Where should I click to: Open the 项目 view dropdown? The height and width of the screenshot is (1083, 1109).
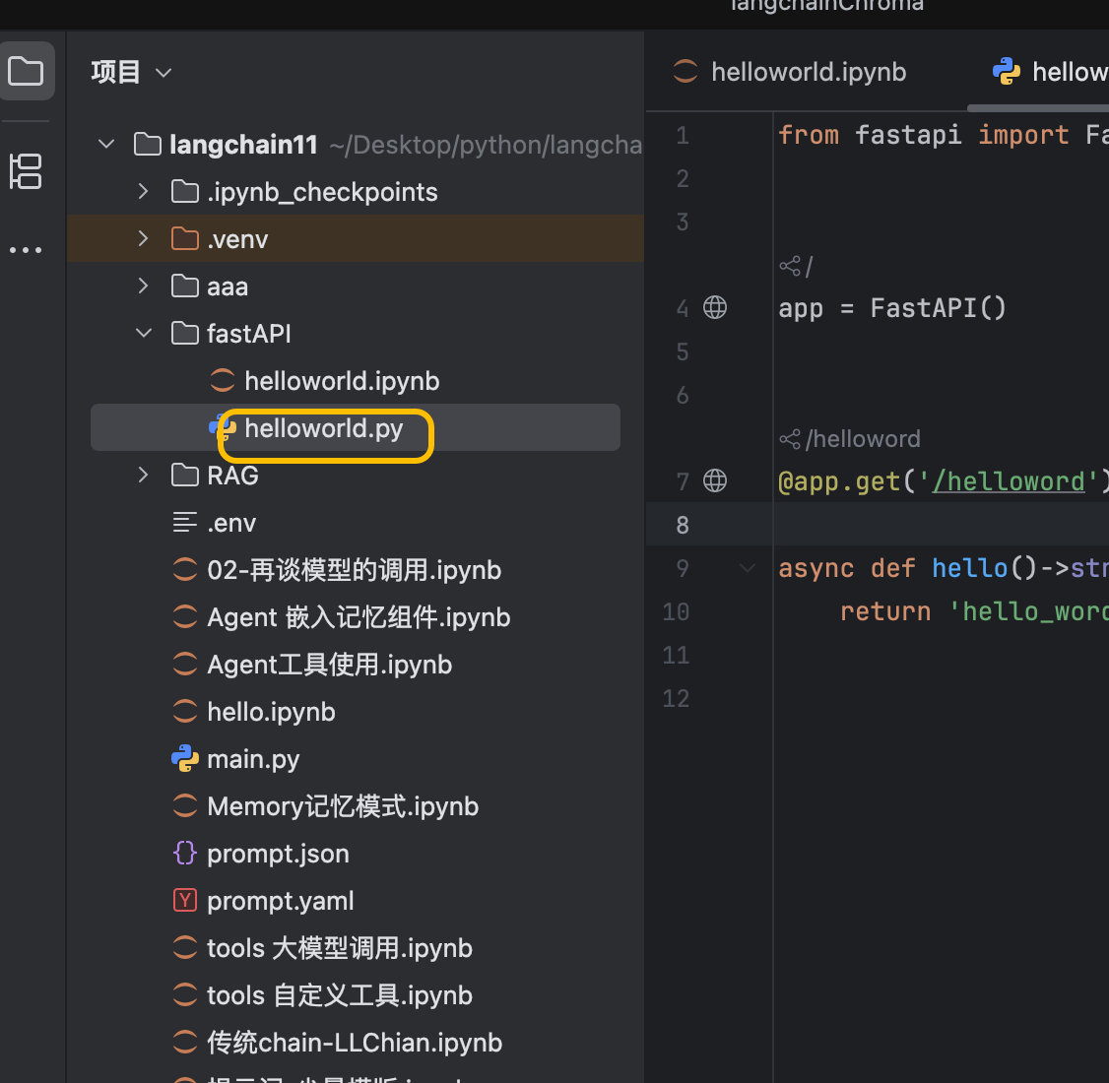coord(132,72)
